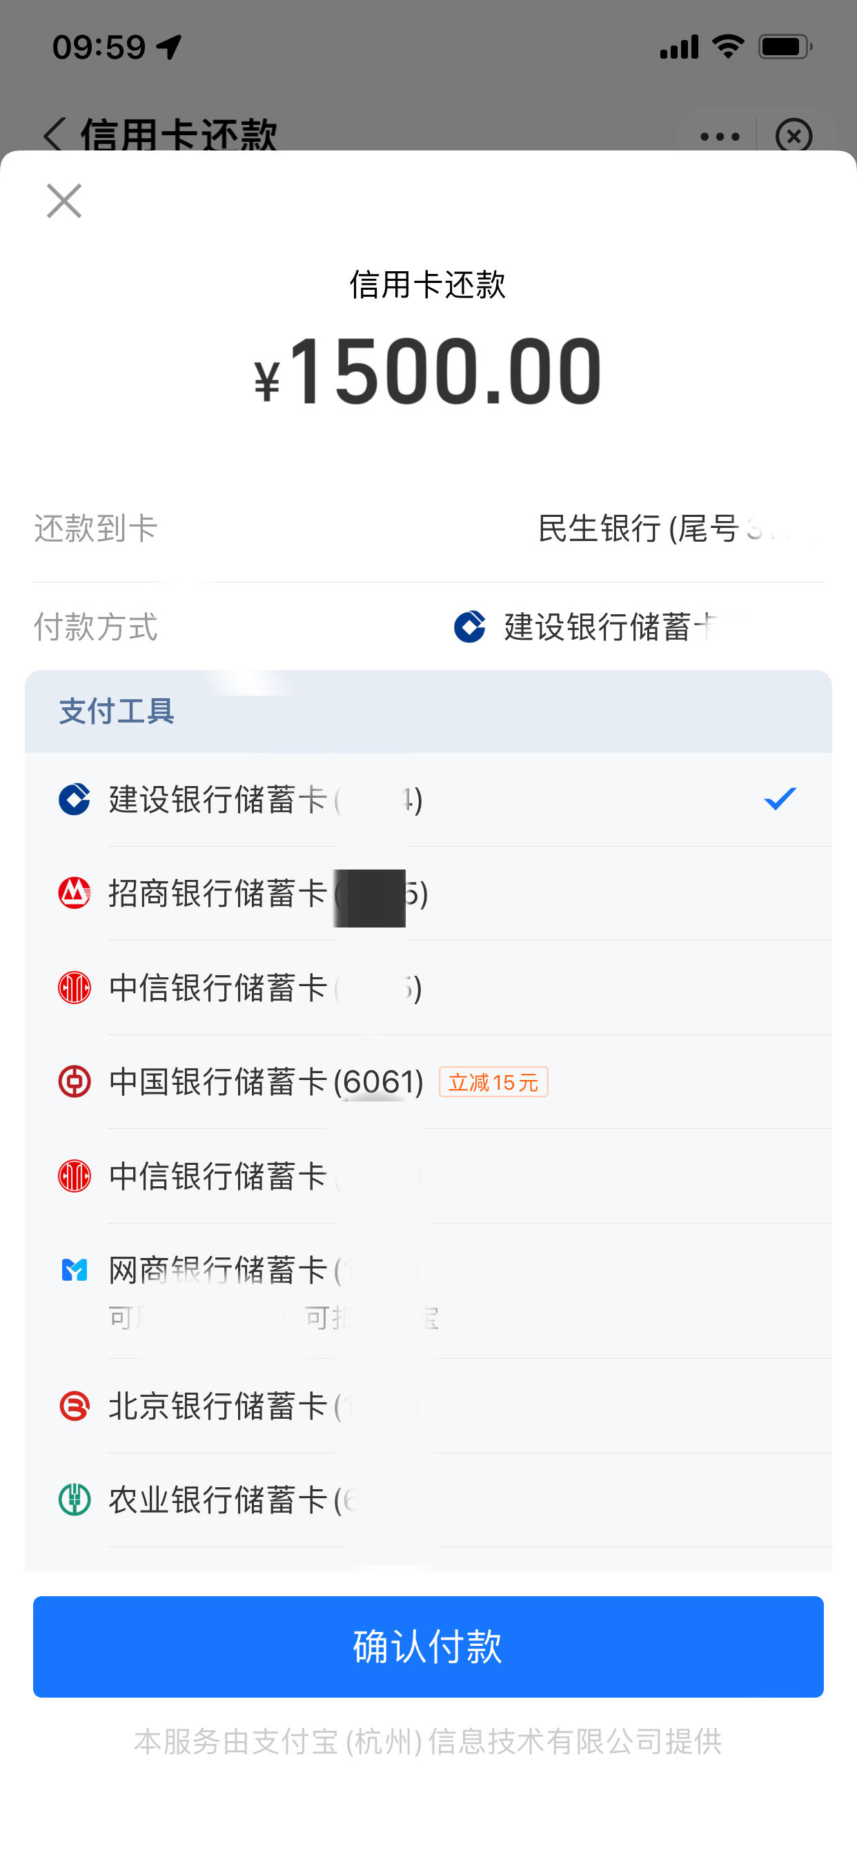This screenshot has width=857, height=1855.
Task: Tap the 建设银行 logo in 付款方式 row
Action: [x=469, y=627]
